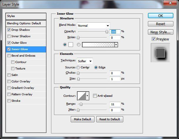
Task: Toggle the Preview checkbox
Action: tap(153, 39)
